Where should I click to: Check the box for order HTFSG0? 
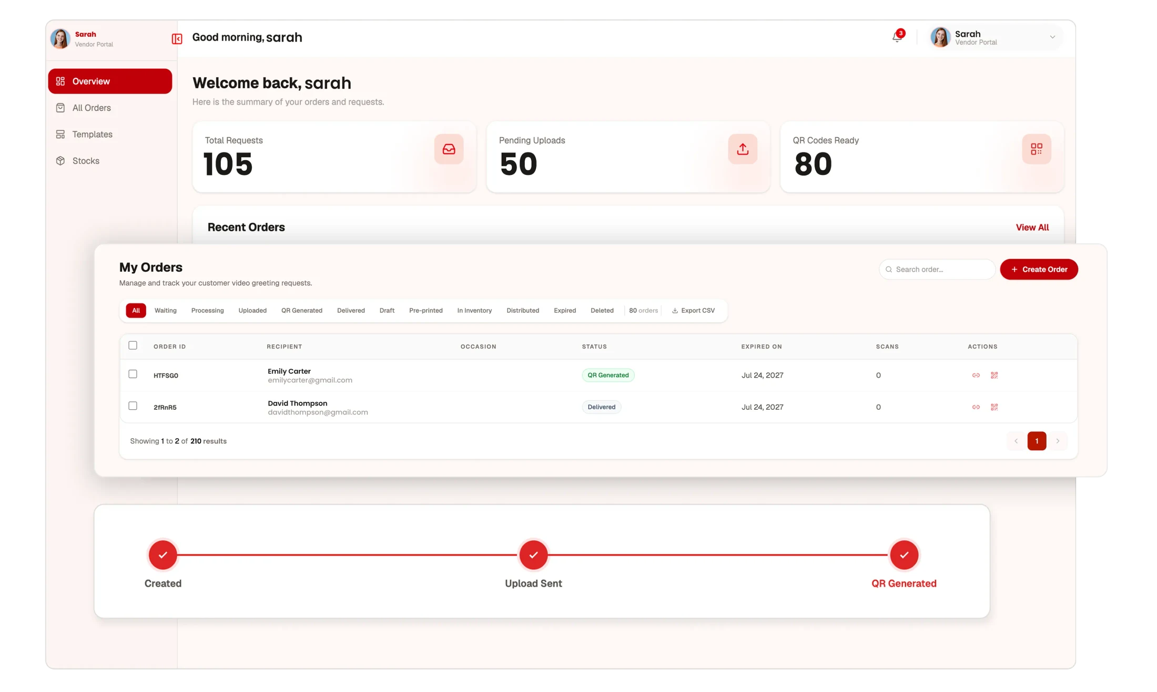coord(133,374)
